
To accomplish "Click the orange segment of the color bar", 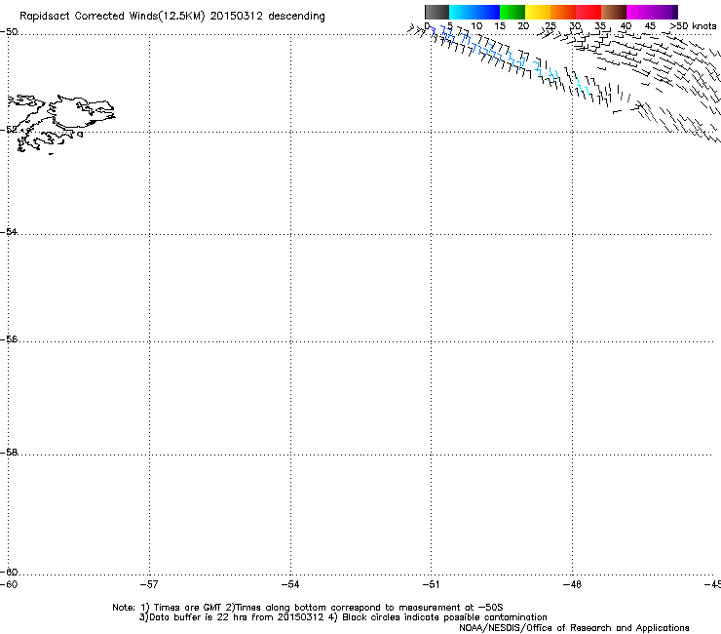I will [563, 12].
